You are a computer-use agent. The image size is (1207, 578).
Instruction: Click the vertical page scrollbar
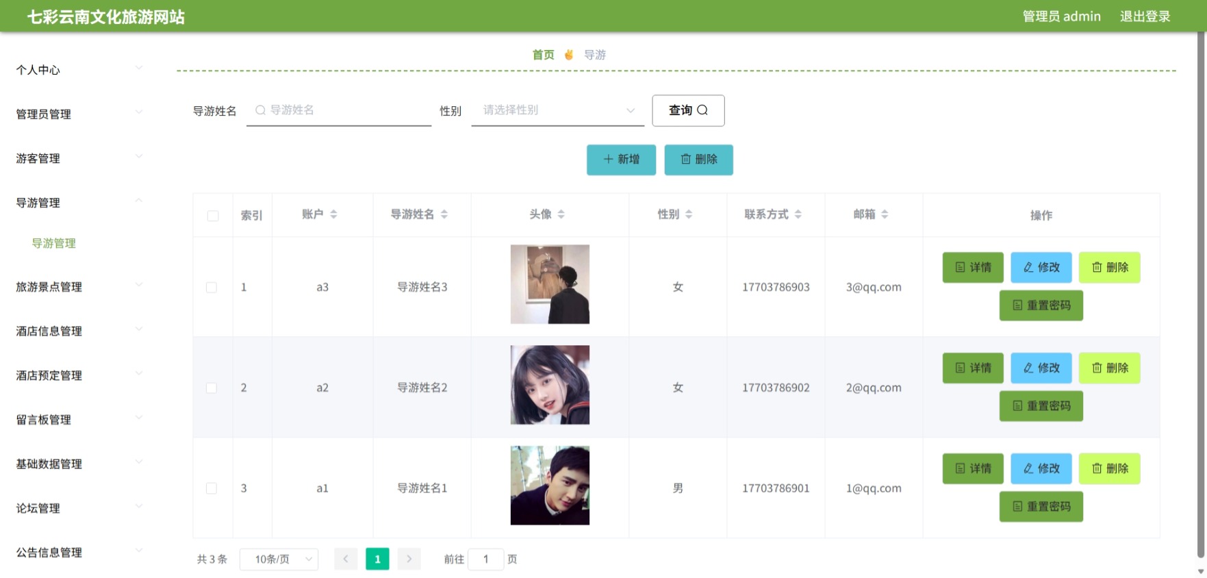click(x=1200, y=294)
